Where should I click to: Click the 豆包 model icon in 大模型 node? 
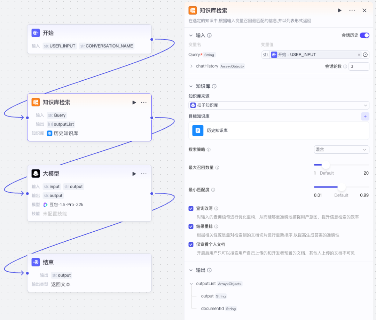46,205
